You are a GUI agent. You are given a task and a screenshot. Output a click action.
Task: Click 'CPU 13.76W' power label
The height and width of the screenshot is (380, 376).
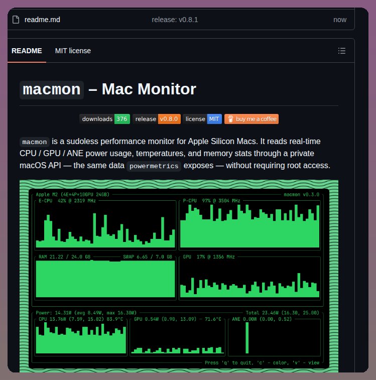pos(81,319)
